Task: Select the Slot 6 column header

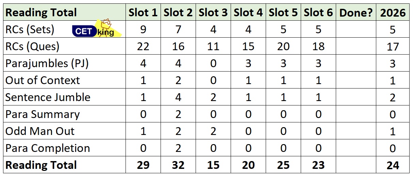Action: (318, 13)
